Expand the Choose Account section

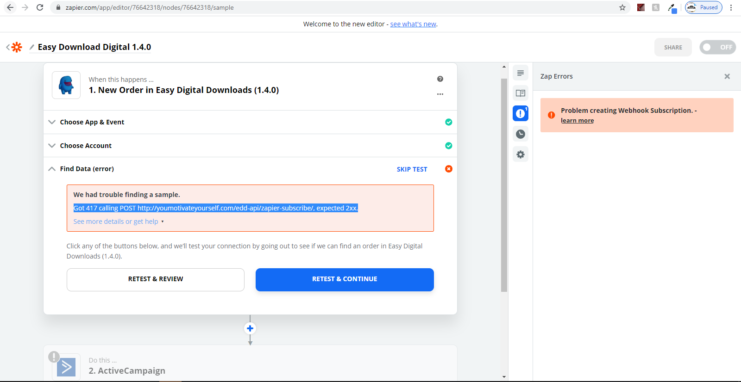250,146
